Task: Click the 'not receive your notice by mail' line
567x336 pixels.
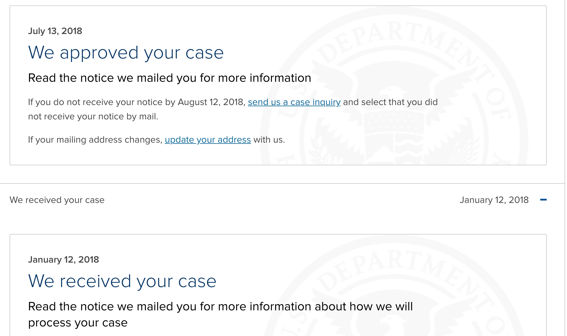Action: pyautogui.click(x=93, y=116)
